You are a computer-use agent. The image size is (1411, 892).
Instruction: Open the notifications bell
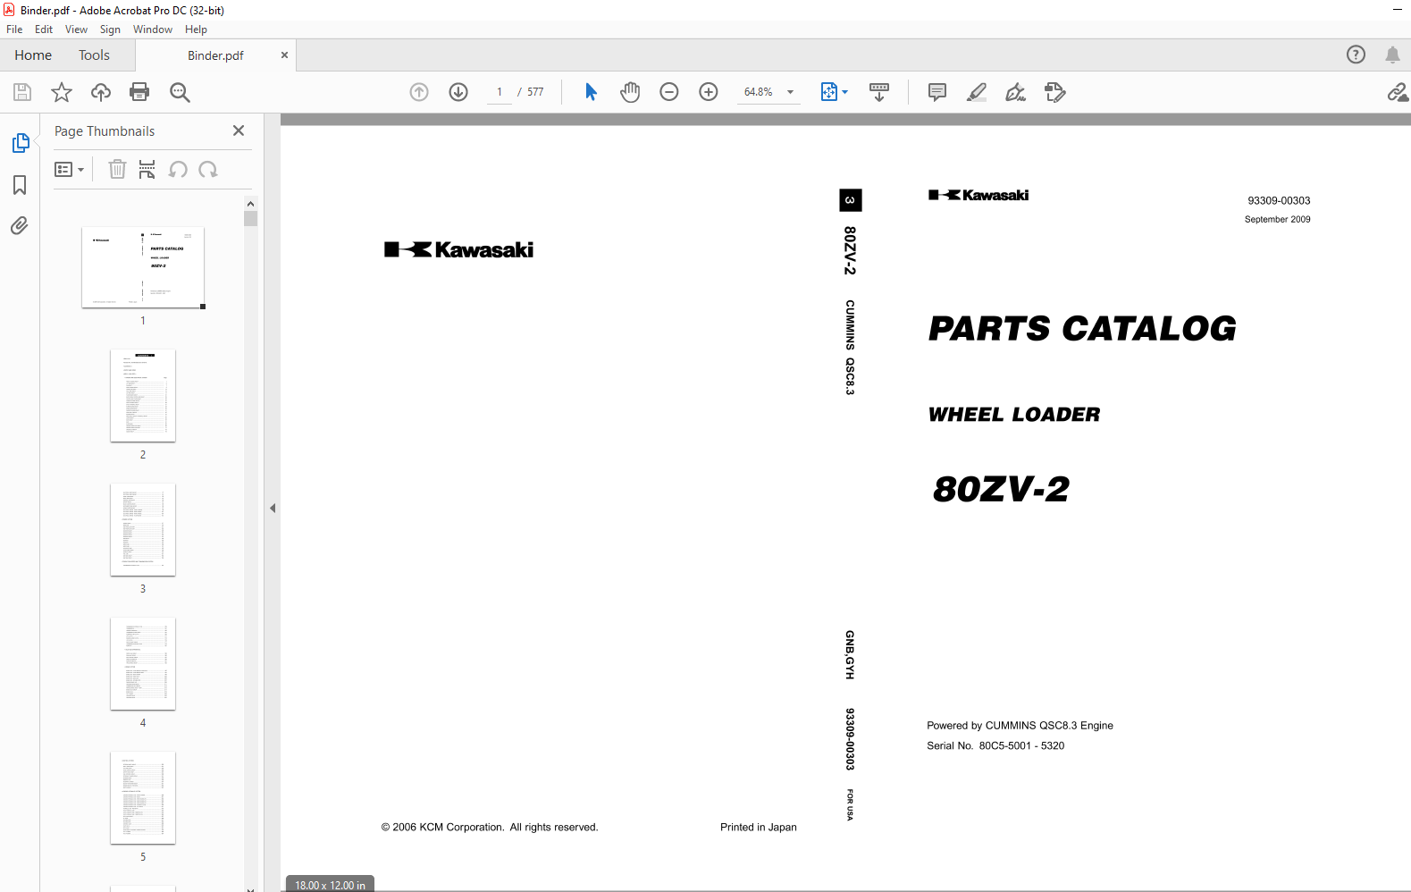click(x=1392, y=55)
